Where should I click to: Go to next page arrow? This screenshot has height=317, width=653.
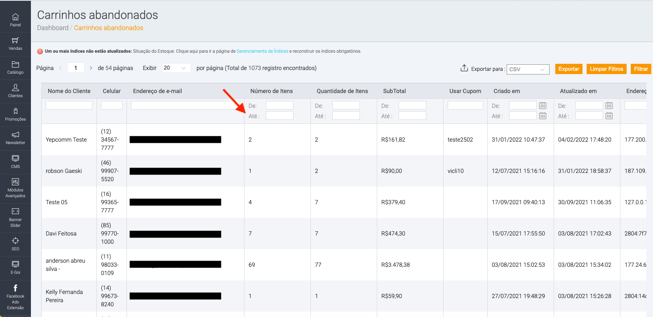[91, 68]
